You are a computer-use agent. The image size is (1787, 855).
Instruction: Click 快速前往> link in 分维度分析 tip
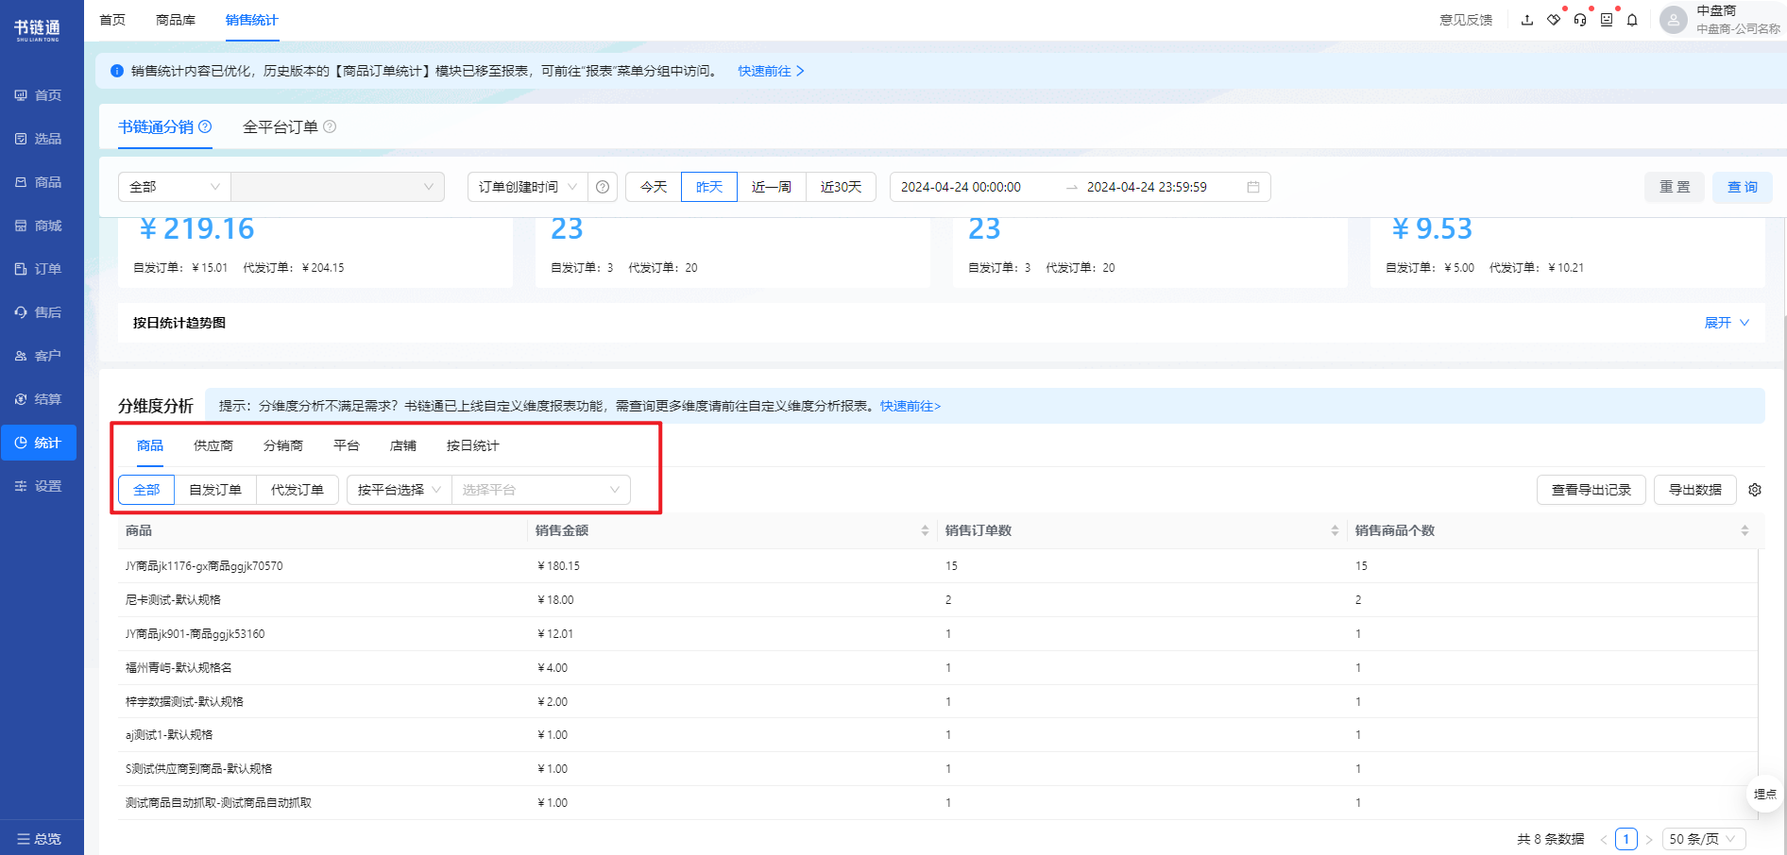coord(911,406)
